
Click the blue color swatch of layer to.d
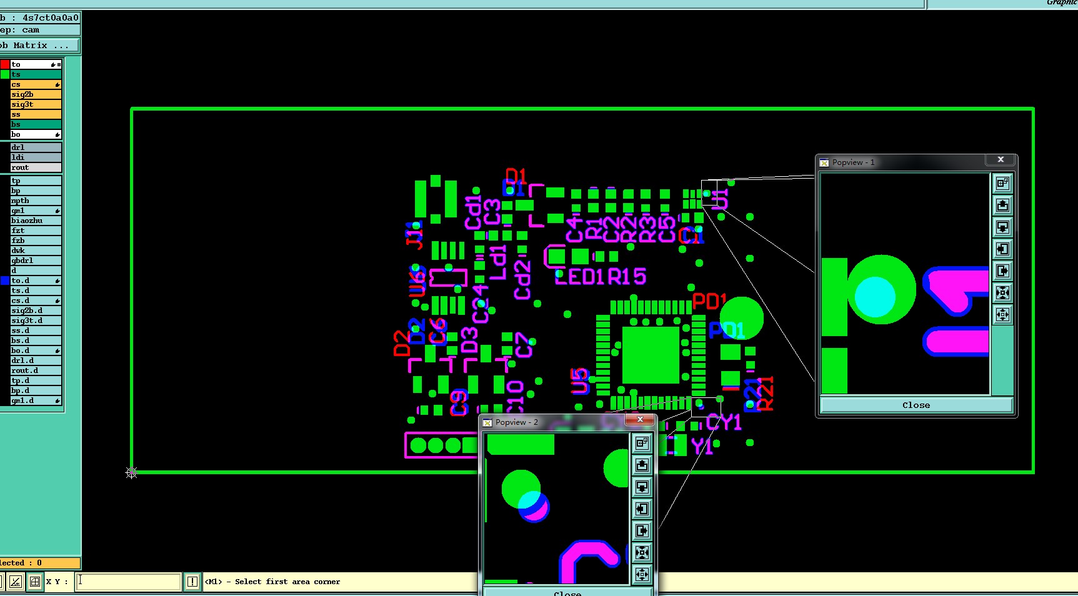[5, 281]
